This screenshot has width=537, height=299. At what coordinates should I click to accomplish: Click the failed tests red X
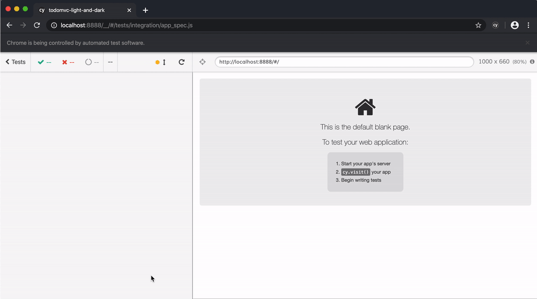[64, 62]
